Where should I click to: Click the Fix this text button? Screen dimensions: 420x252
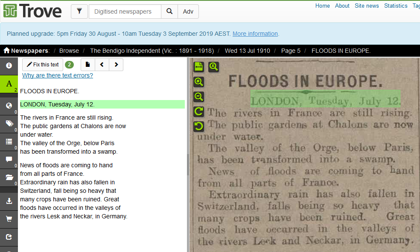click(43, 65)
